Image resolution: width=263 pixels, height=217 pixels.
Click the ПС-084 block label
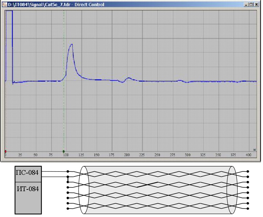pyautogui.click(x=27, y=172)
